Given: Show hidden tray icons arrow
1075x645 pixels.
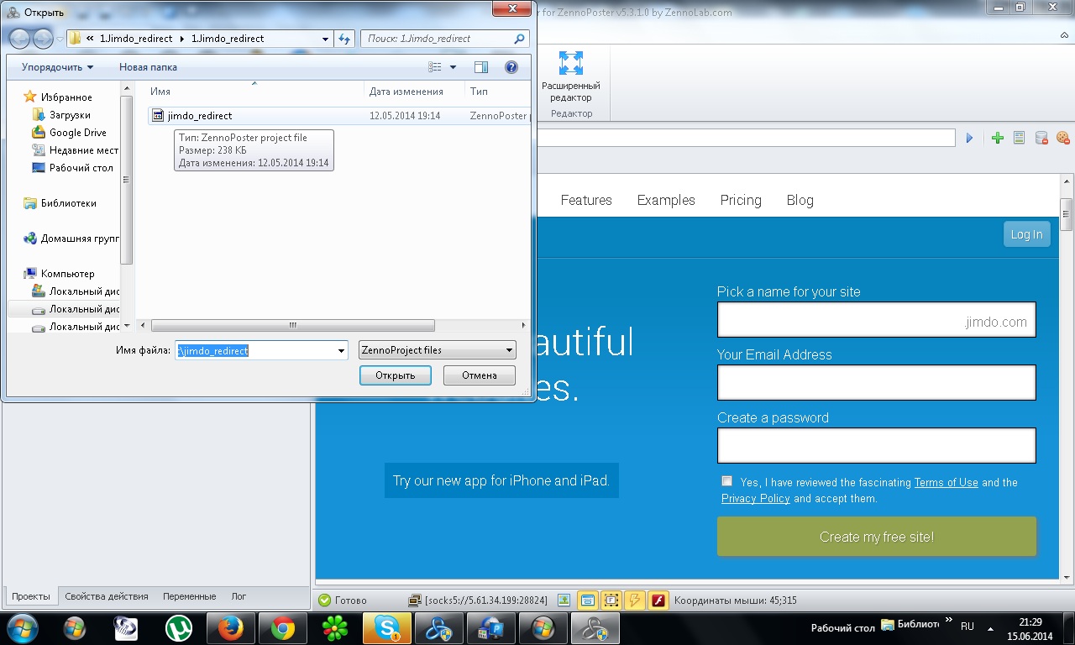Looking at the screenshot, I should (x=992, y=627).
